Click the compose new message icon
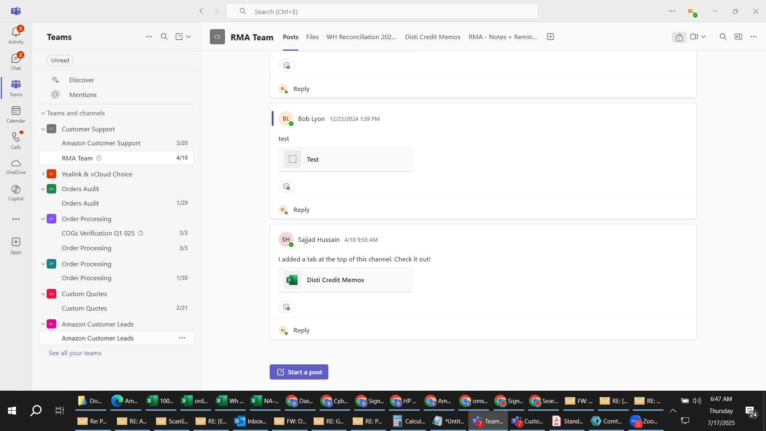The image size is (766, 431). (179, 37)
